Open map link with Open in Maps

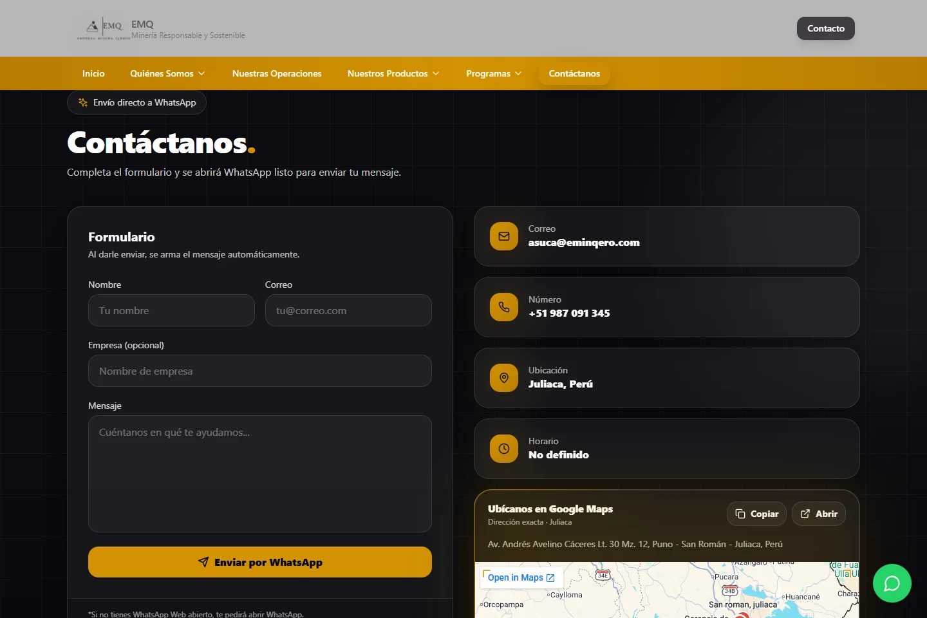click(x=521, y=577)
